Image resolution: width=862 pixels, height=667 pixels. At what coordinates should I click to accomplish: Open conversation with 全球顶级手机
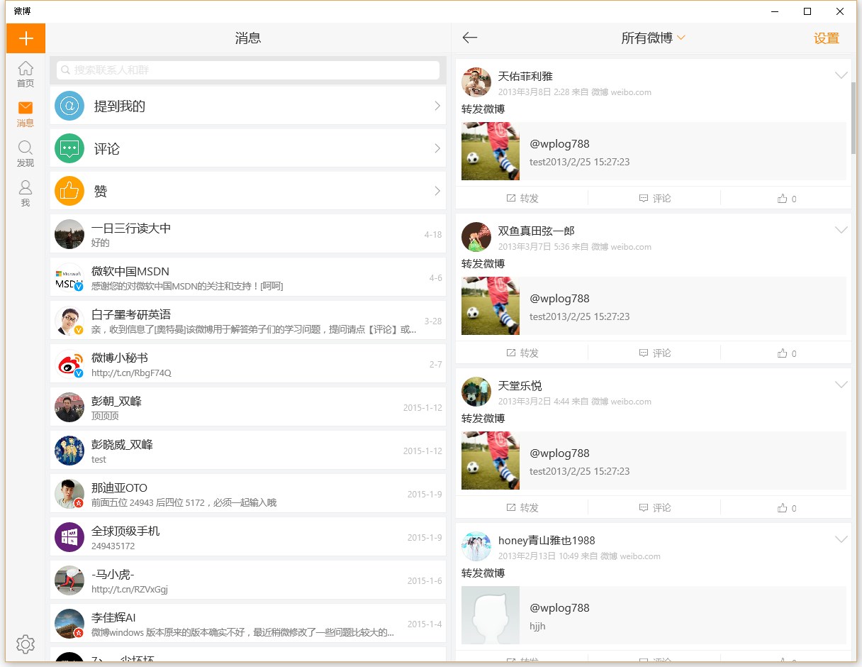(248, 537)
